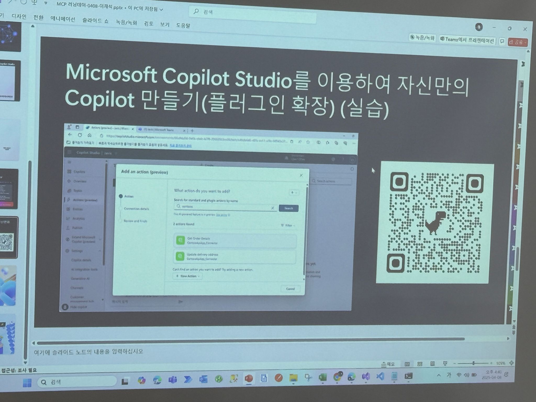The image size is (536, 402).
Task: Click the 109% zoom level
Action: pos(501,363)
